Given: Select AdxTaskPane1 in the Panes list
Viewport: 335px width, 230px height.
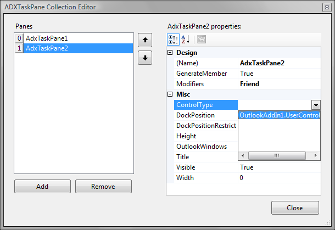Looking at the screenshot, I should (x=78, y=38).
